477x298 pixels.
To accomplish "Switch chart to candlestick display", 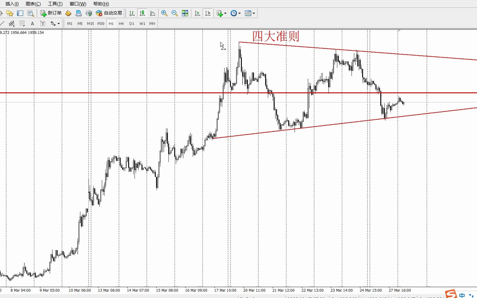I will [142, 13].
